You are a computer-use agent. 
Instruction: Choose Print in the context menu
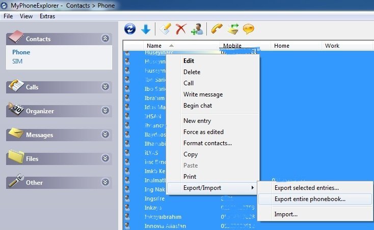(213, 177)
